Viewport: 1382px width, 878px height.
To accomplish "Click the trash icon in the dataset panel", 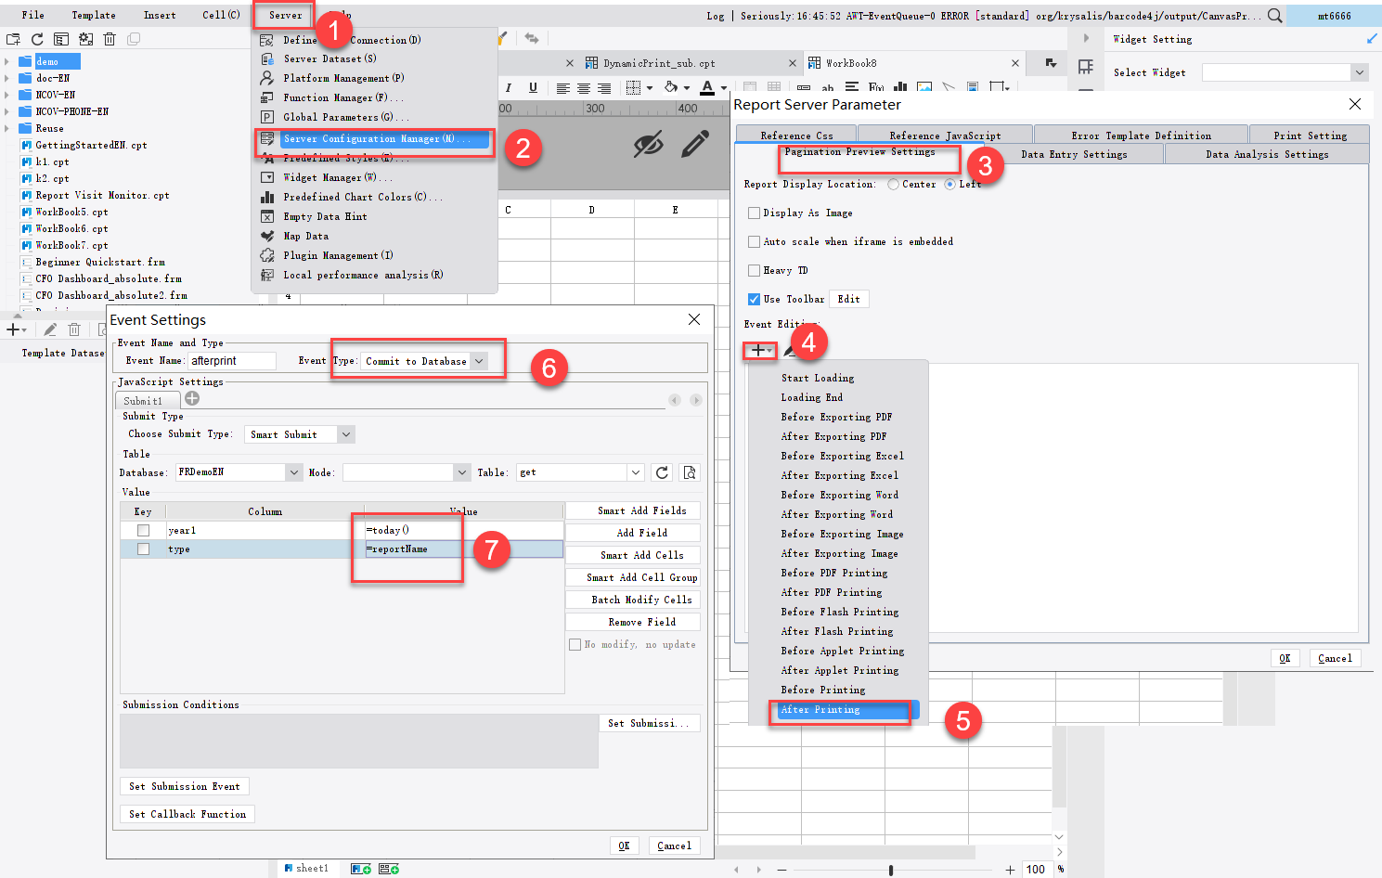I will tap(74, 329).
